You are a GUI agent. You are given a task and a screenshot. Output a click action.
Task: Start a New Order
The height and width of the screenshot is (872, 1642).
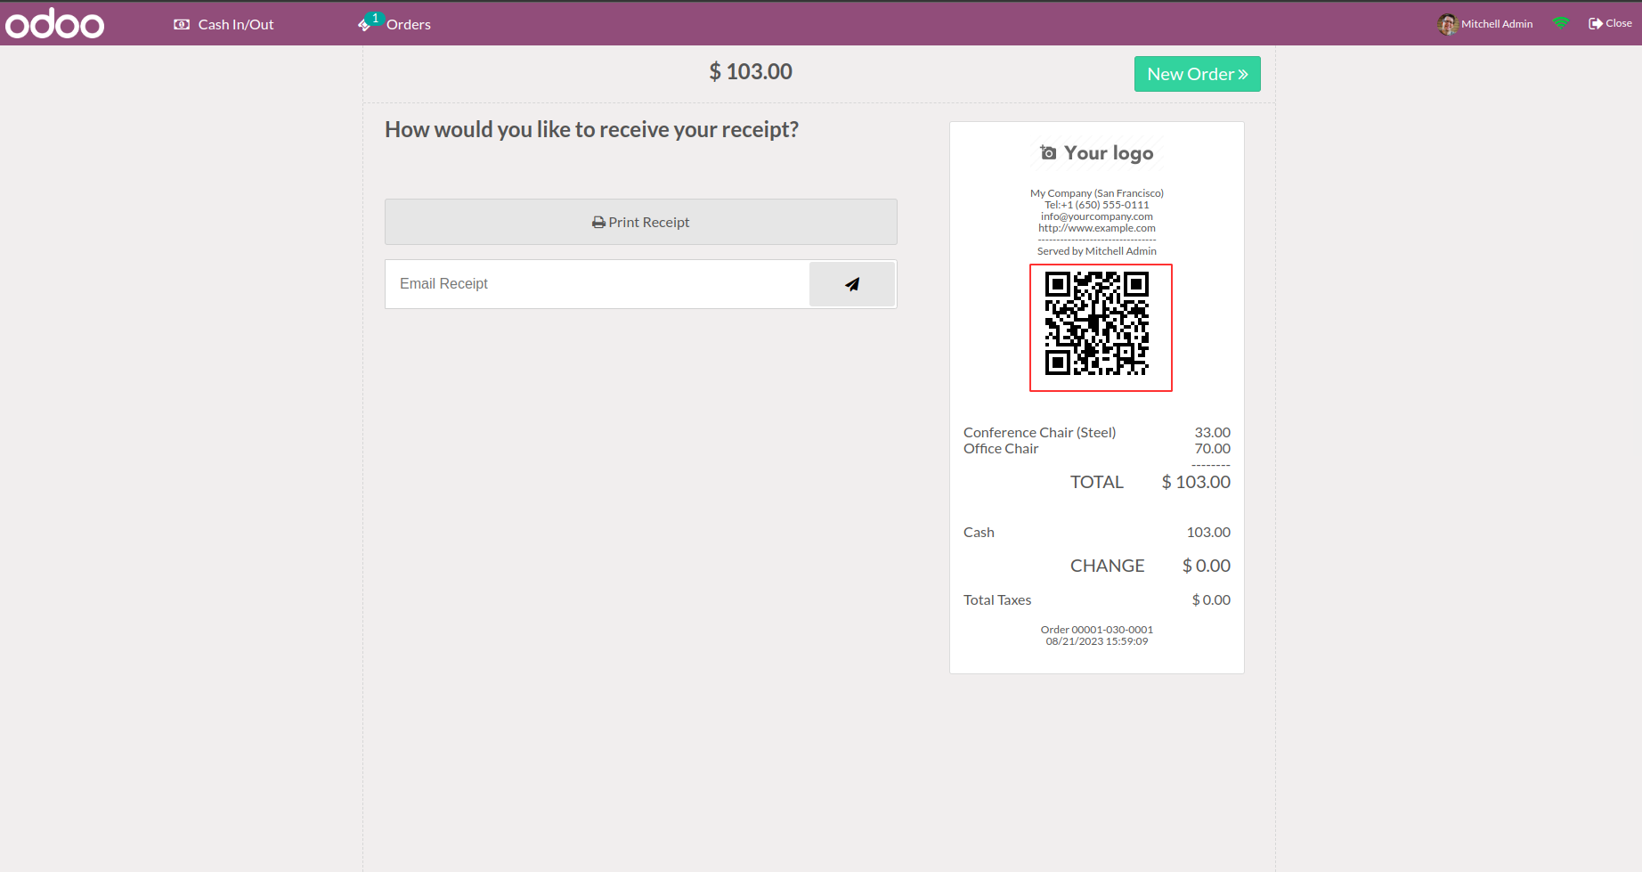(x=1197, y=74)
